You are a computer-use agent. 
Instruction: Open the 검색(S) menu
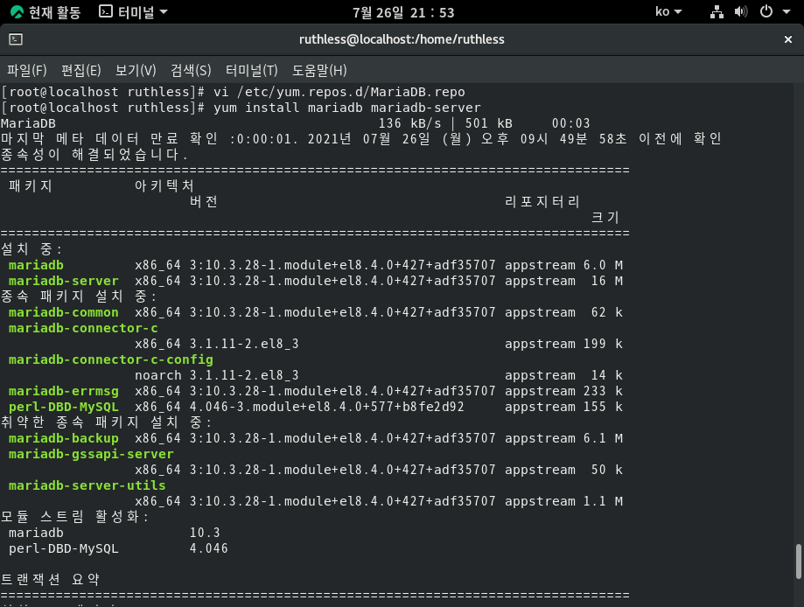tap(191, 70)
